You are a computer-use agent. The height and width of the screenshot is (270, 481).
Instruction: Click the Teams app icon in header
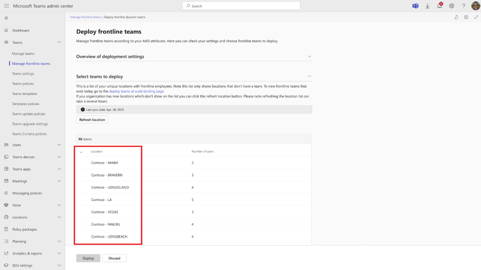[415, 6]
